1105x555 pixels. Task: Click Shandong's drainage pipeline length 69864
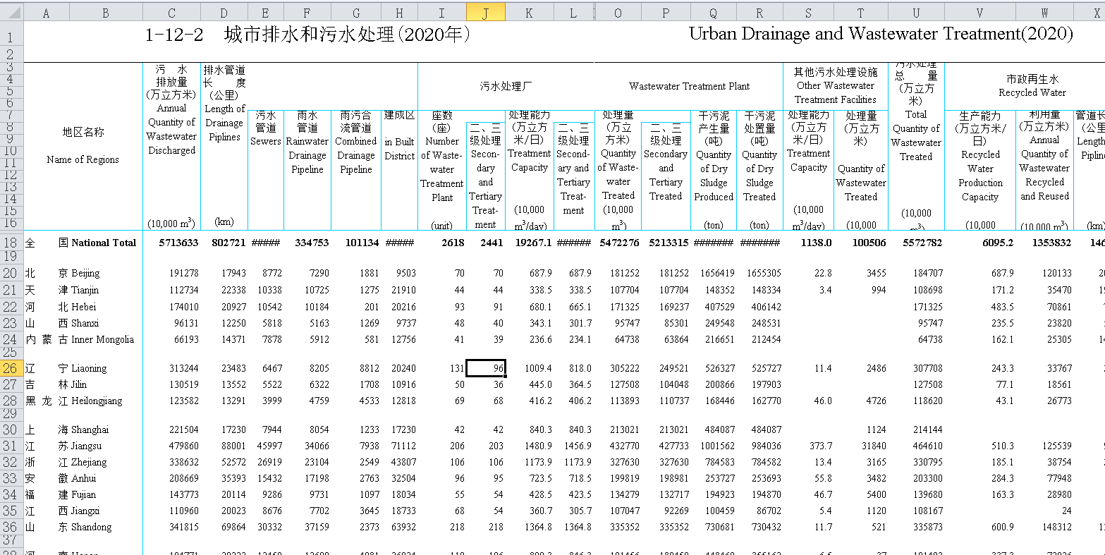tap(233, 527)
